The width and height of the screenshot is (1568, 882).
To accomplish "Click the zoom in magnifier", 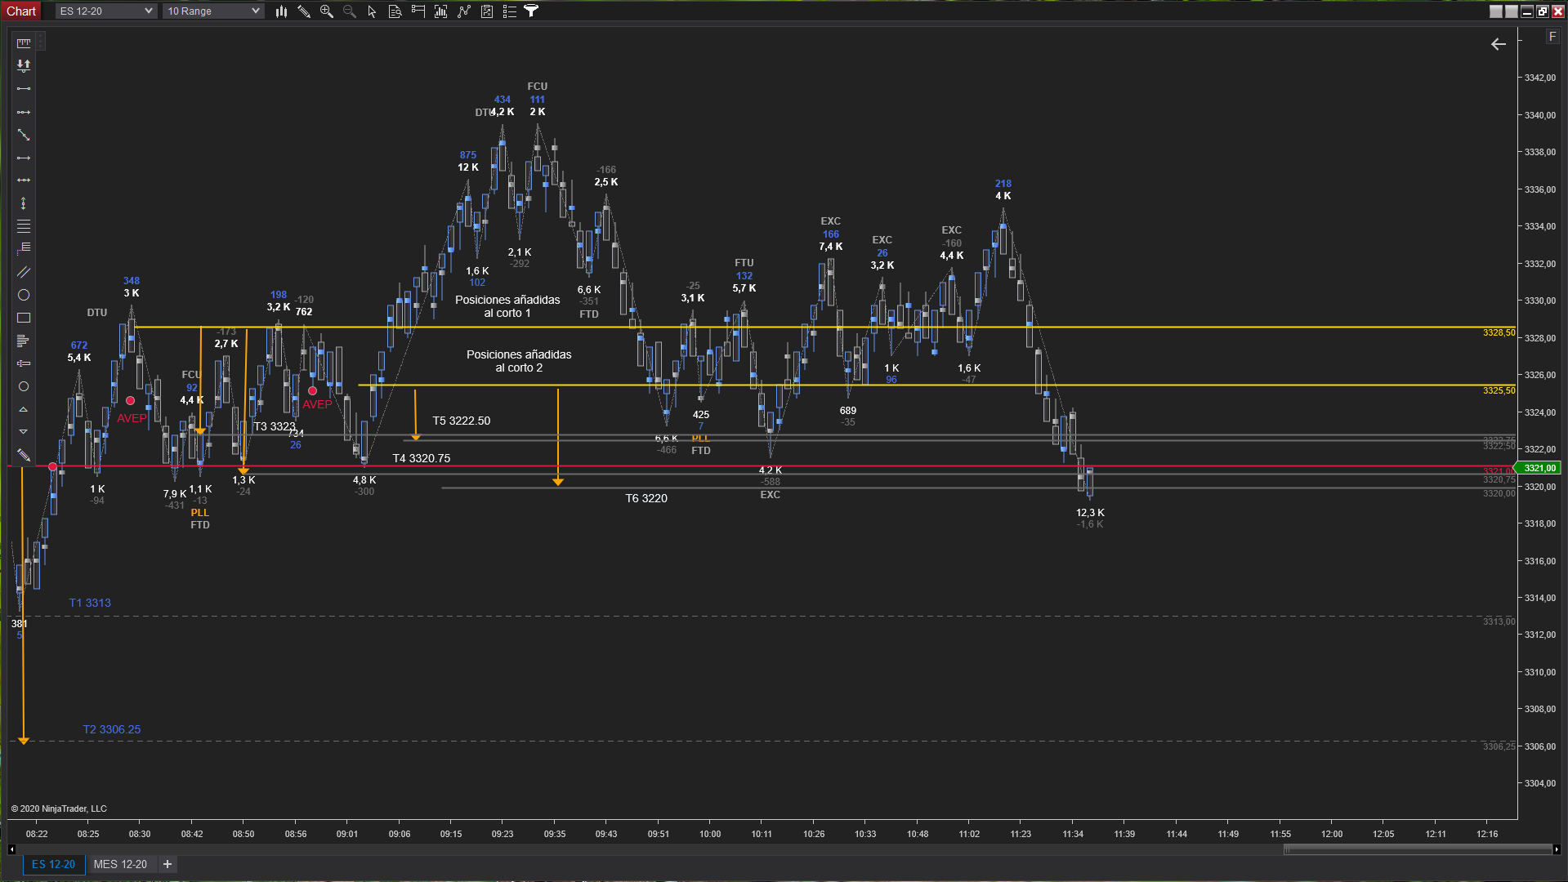I will click(327, 11).
